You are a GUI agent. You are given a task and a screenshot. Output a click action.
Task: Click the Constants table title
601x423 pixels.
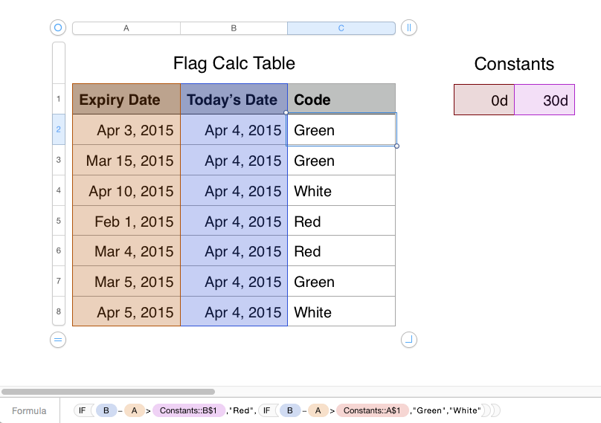pos(514,64)
